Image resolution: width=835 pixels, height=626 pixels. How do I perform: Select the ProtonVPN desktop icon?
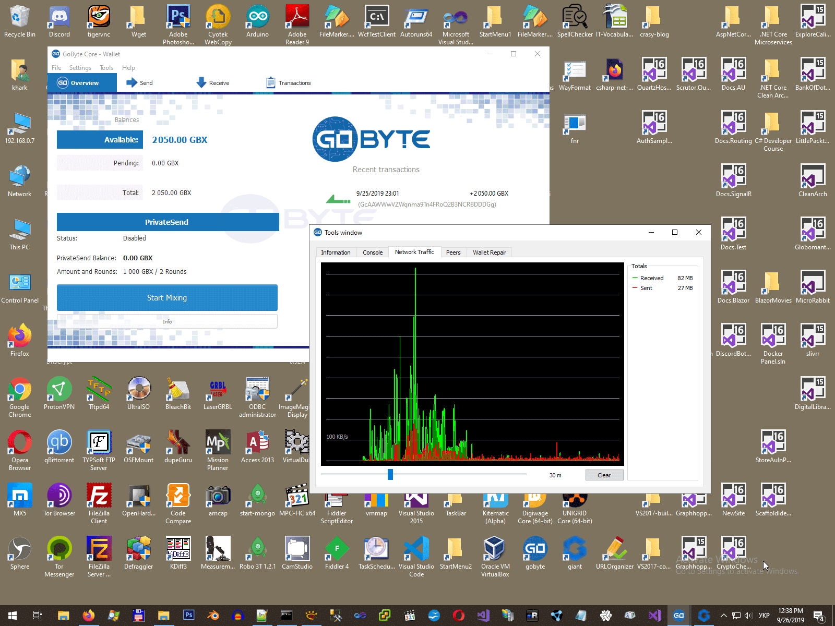[59, 394]
